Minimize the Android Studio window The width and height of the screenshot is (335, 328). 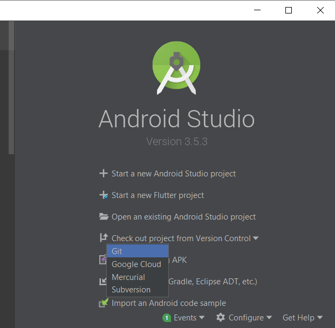(257, 10)
